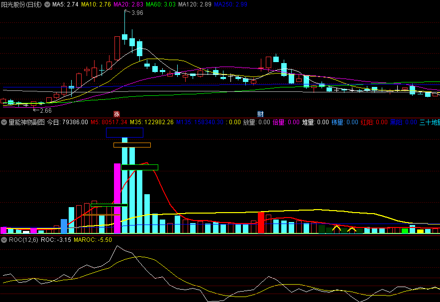Click the 红阳: 0.00 readout
The image size is (440, 302).
pos(374,122)
